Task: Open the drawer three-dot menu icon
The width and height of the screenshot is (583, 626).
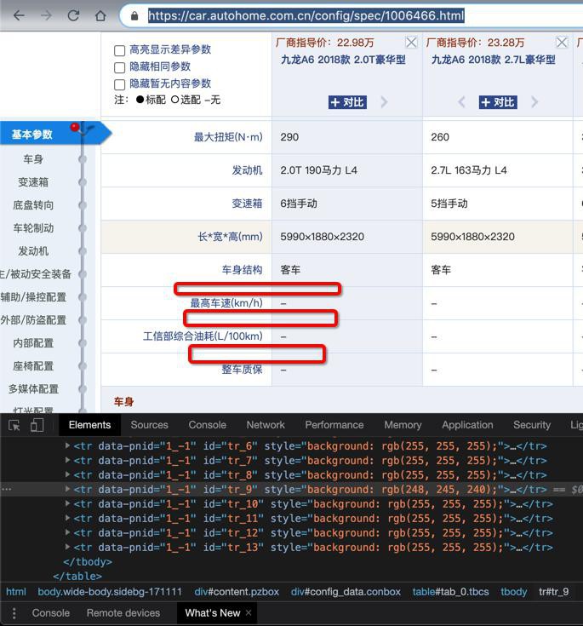Action: 14,613
